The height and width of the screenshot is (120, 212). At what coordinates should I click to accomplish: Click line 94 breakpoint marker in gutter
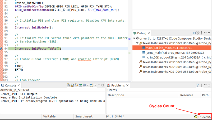1,49
